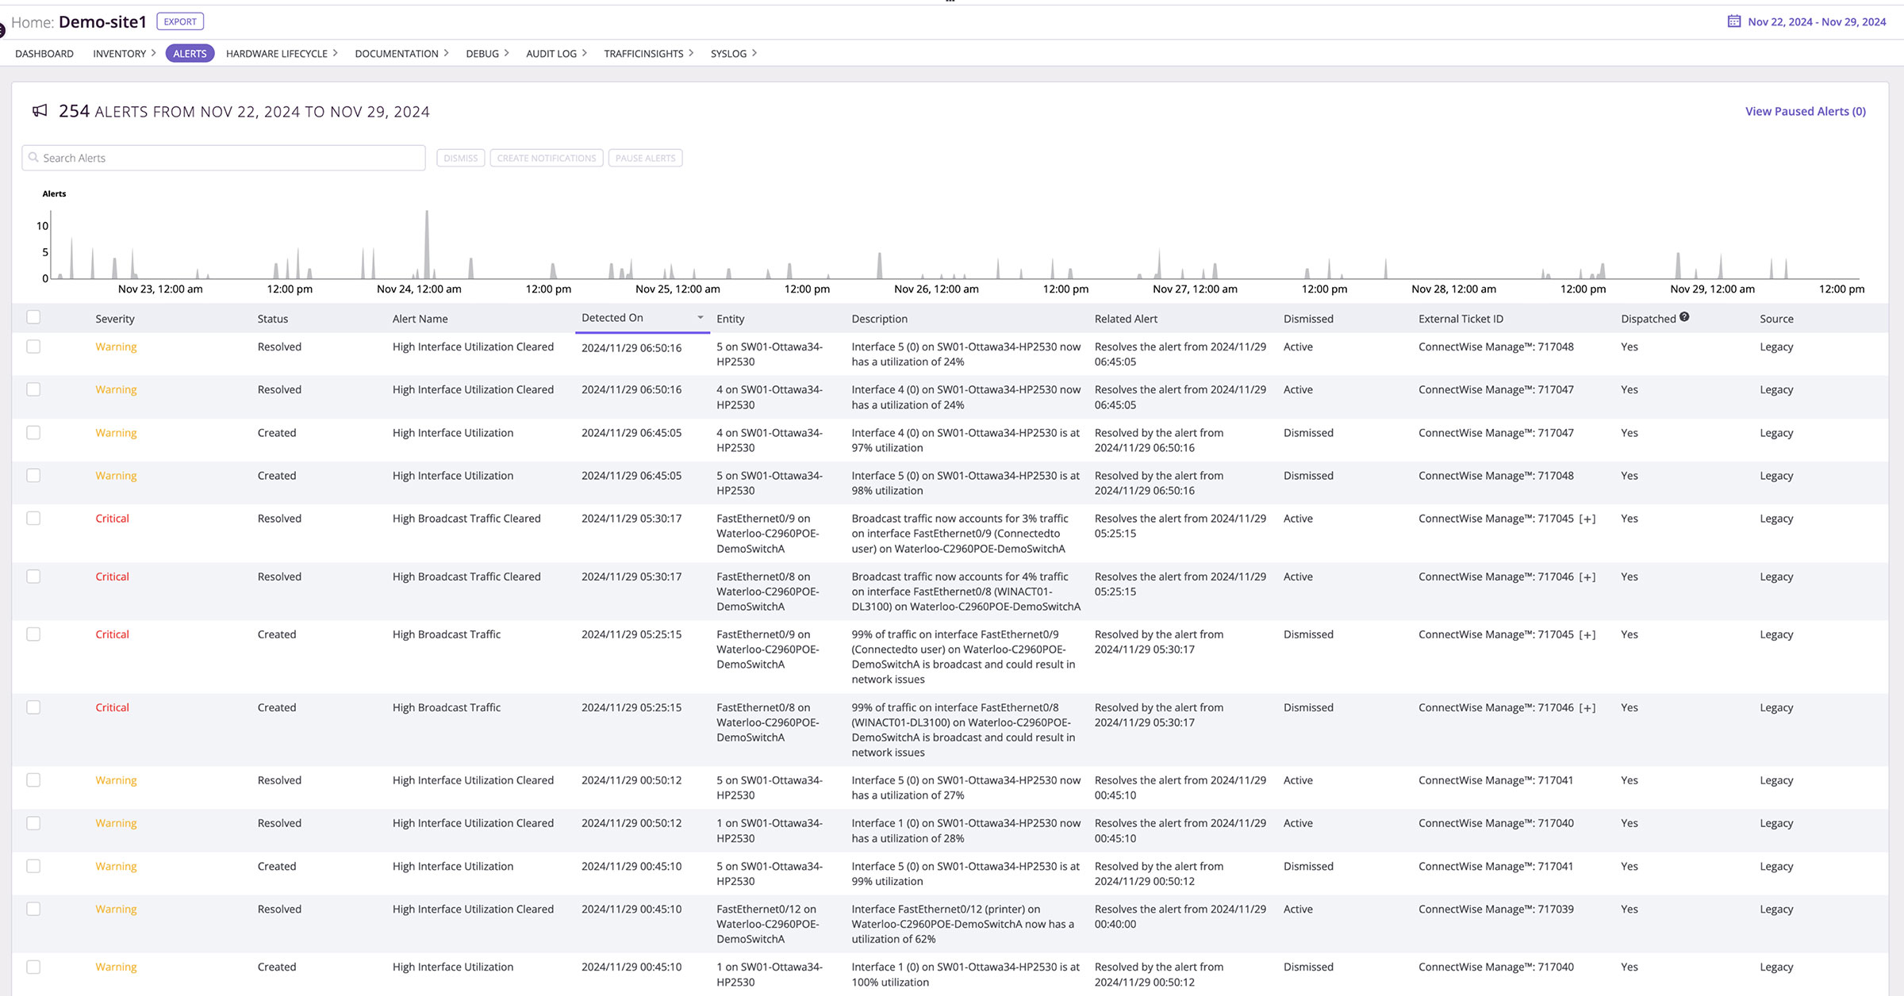Toggle the select-all alerts checkbox
Viewport: 1904px width, 996px height.
click(34, 317)
